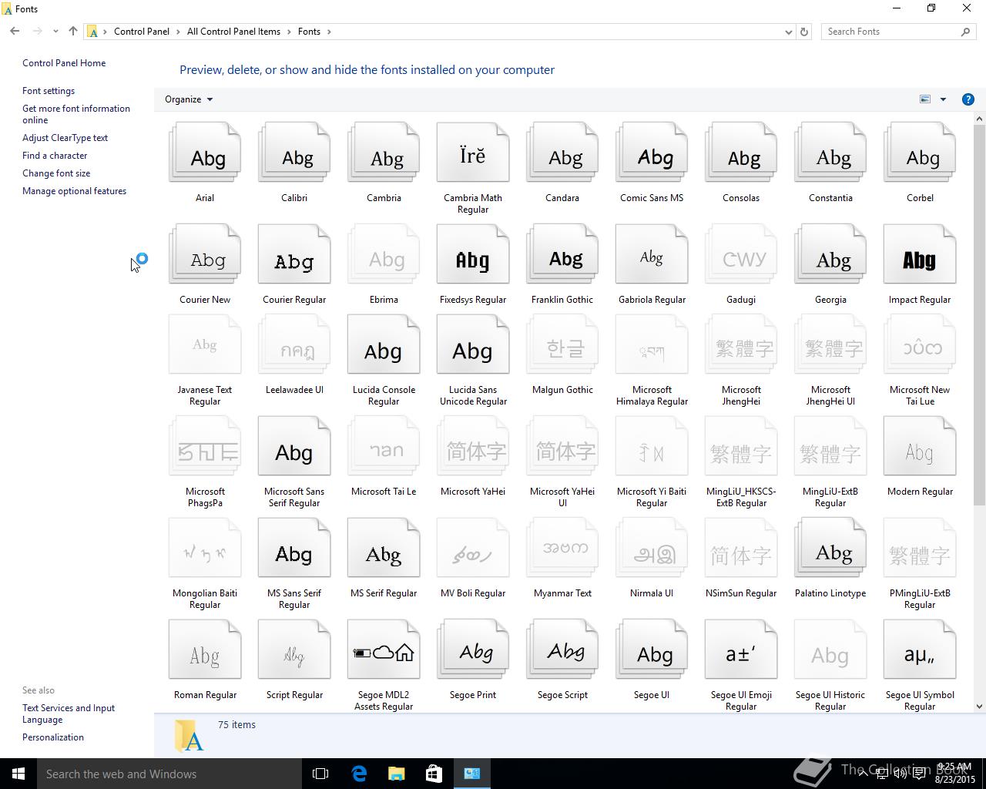Select the Corbel font icon

920,153
